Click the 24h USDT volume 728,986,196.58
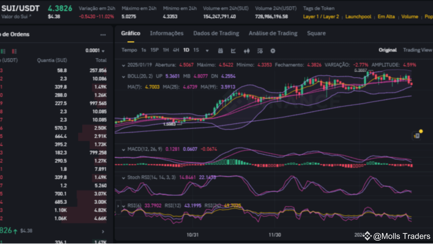The image size is (433, 244). click(272, 17)
